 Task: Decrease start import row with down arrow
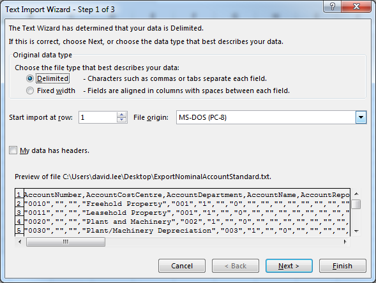pyautogui.click(x=121, y=120)
